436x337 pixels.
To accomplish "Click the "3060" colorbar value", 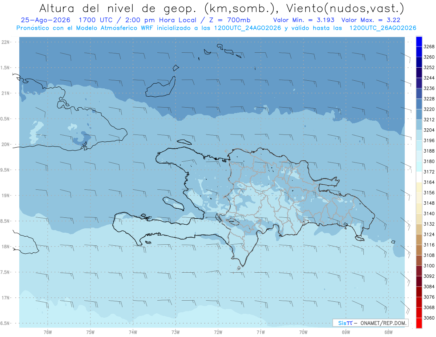I will tap(429, 318).
